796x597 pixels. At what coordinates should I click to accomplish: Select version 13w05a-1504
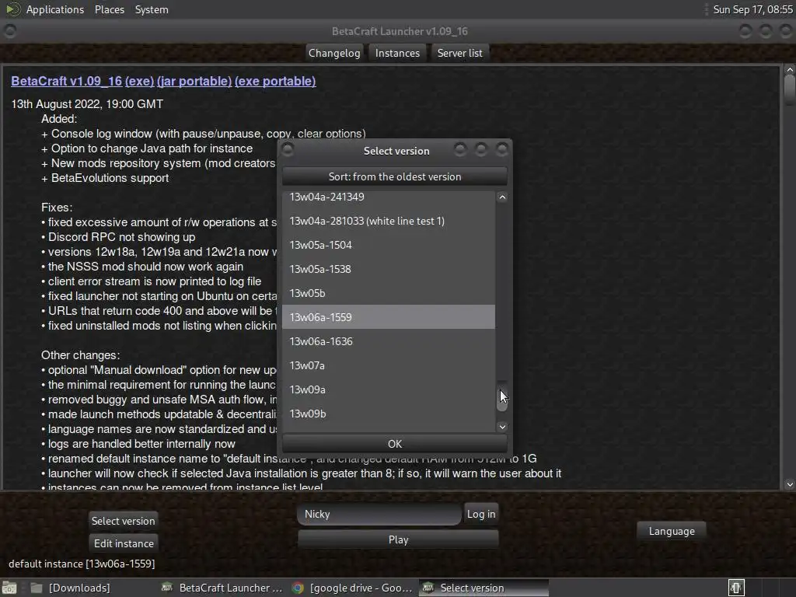pyautogui.click(x=389, y=245)
